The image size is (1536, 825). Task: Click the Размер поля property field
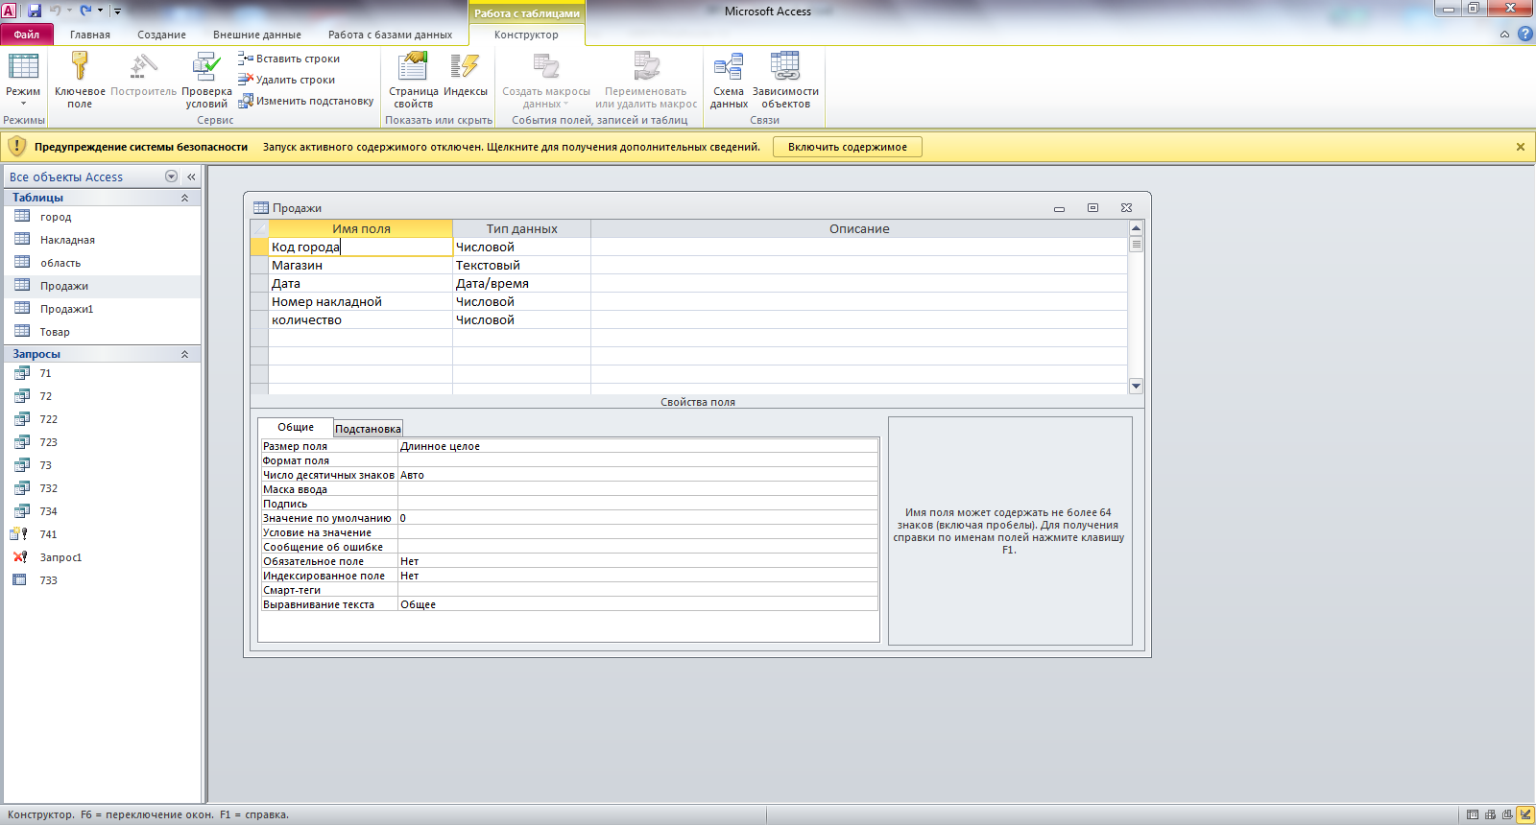click(637, 446)
